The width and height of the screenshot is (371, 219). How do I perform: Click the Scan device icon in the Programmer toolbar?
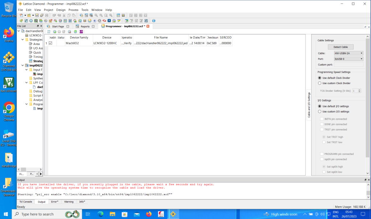[x=49, y=32]
